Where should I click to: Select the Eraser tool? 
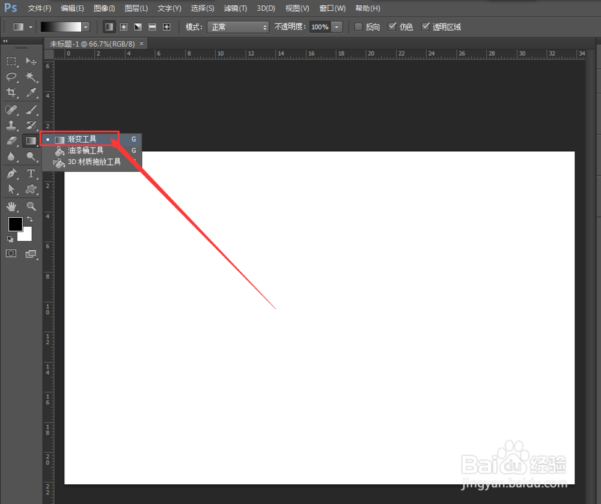(x=11, y=141)
